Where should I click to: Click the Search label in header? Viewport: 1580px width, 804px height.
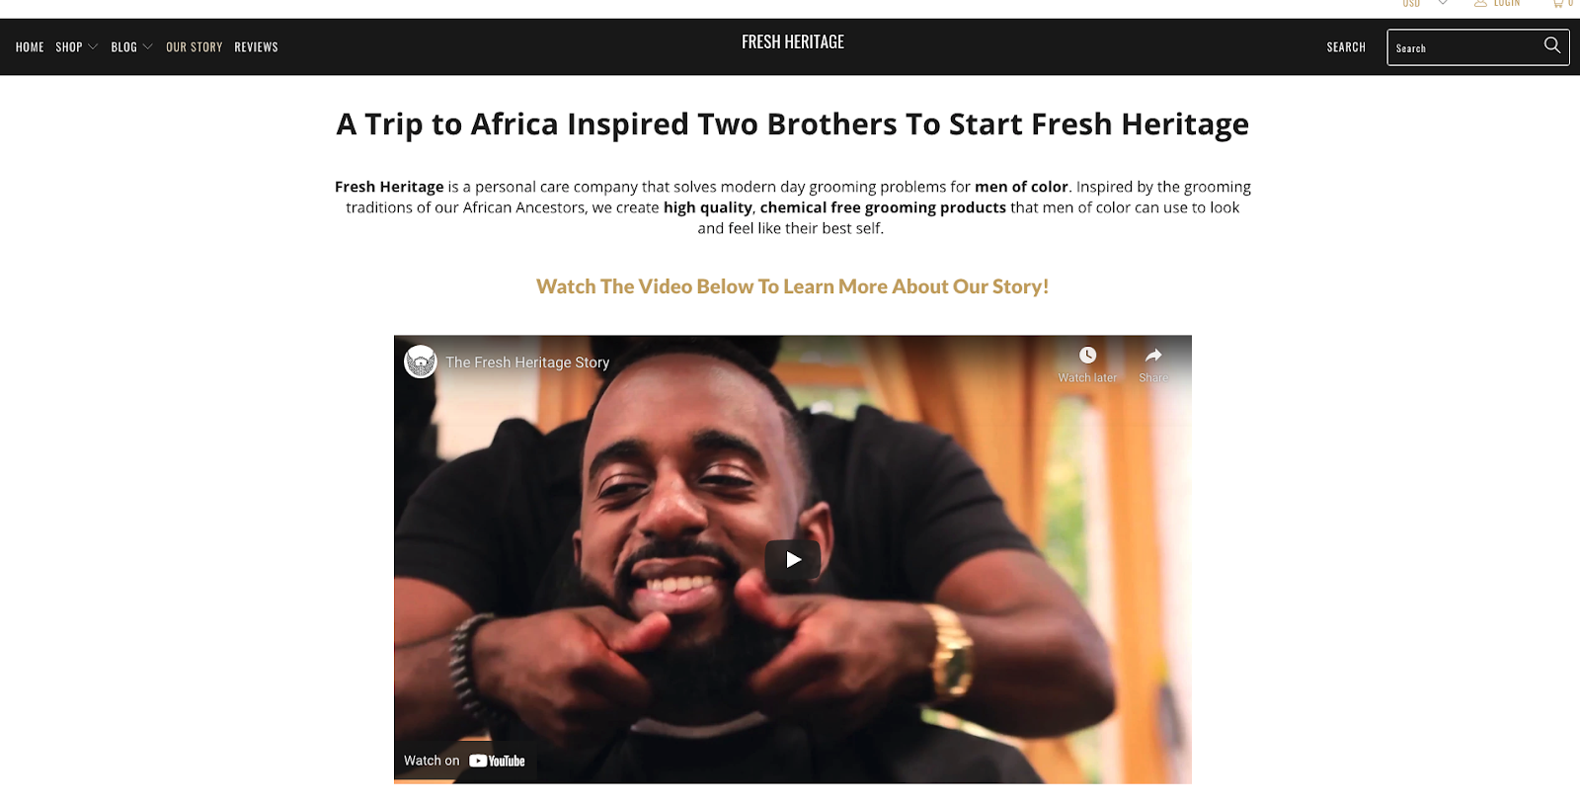click(1346, 46)
